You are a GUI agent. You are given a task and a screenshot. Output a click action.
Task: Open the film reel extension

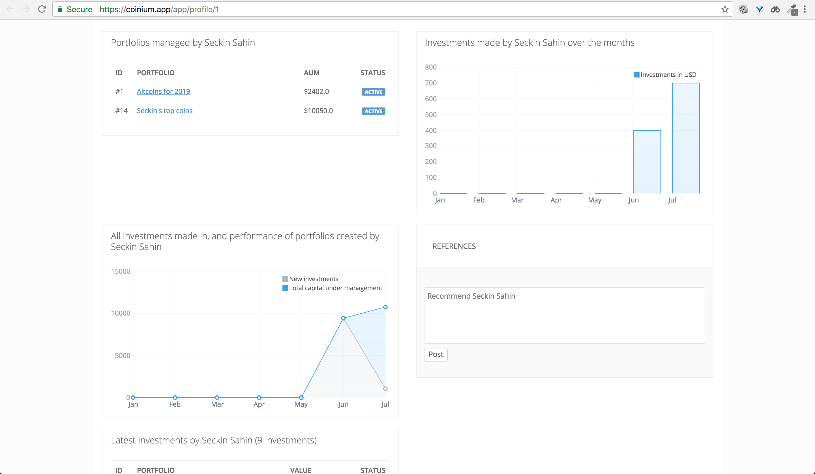743,9
